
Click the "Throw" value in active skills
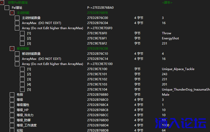pyautogui.click(x=167, y=33)
